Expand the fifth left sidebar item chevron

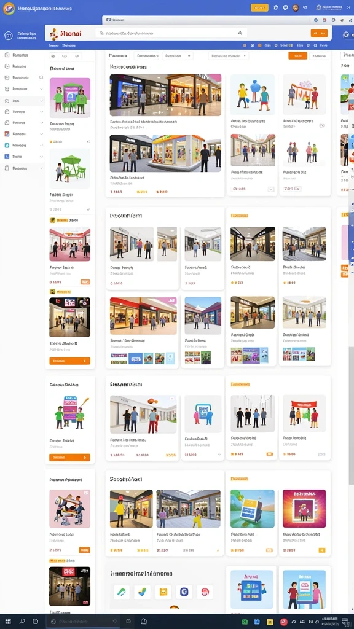[x=41, y=100]
